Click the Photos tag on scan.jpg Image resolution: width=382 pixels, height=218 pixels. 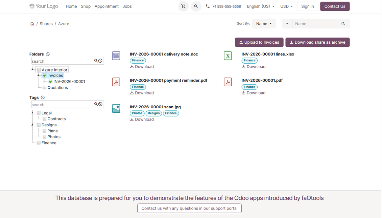click(x=137, y=113)
